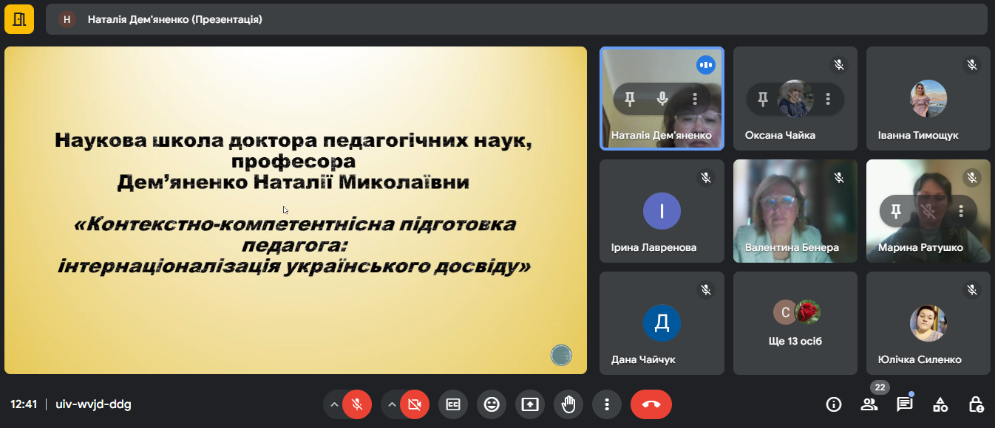Present your screen now

click(530, 404)
